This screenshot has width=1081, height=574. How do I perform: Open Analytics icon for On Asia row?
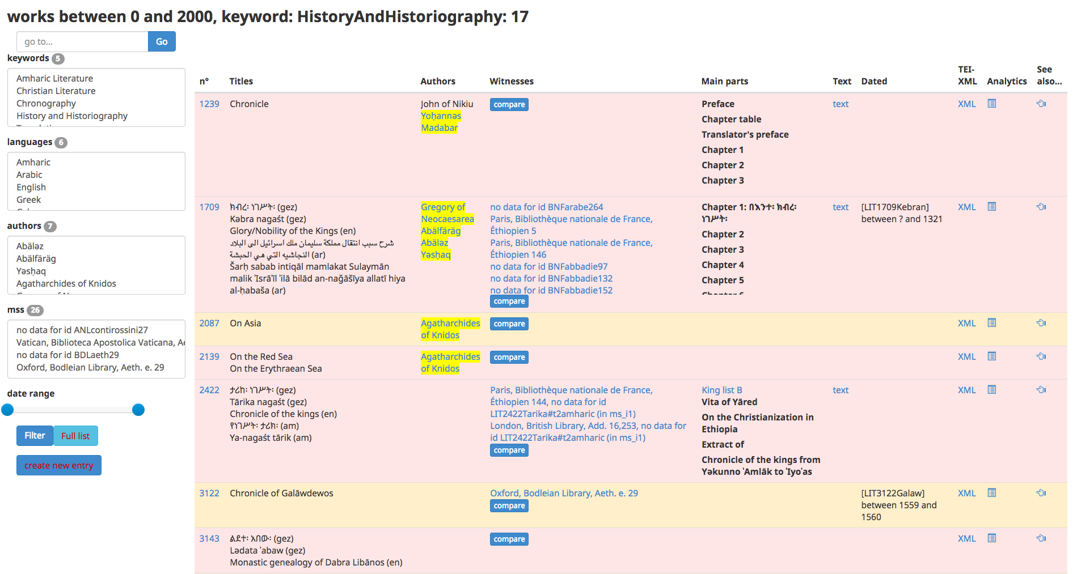pos(991,323)
